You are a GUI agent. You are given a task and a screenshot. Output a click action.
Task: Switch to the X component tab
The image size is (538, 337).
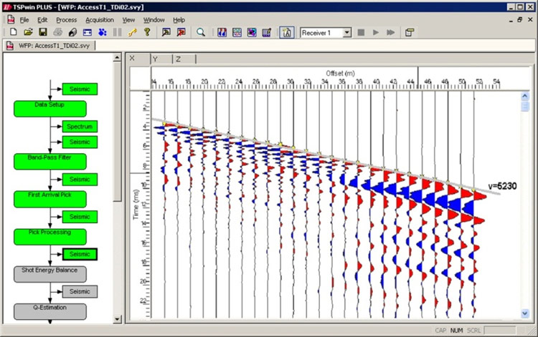[x=138, y=59]
